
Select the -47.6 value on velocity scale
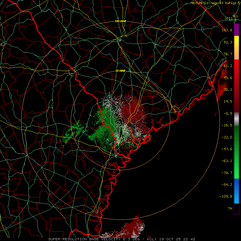click(x=227, y=149)
